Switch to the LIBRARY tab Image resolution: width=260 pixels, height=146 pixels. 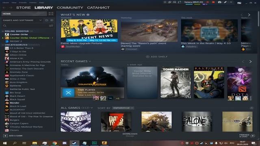pyautogui.click(x=43, y=8)
